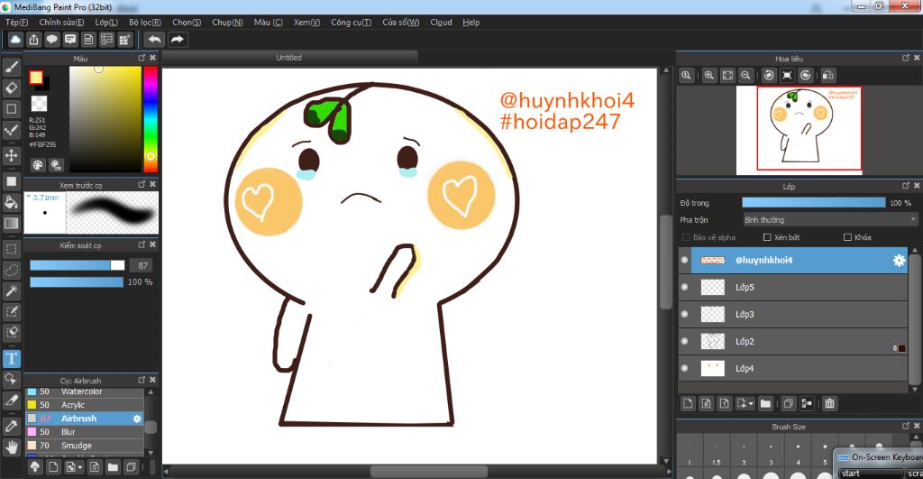Open the Pha trộn blend mode dropdown

(829, 220)
